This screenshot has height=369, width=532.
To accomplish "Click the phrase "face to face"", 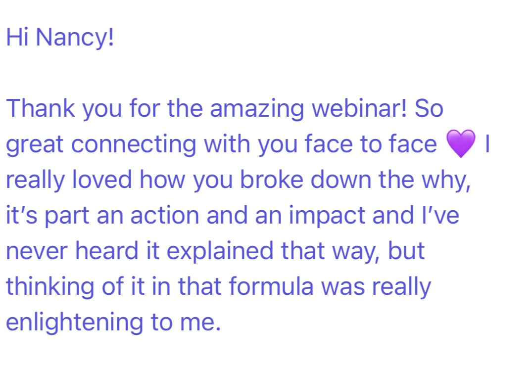I will 371,143.
